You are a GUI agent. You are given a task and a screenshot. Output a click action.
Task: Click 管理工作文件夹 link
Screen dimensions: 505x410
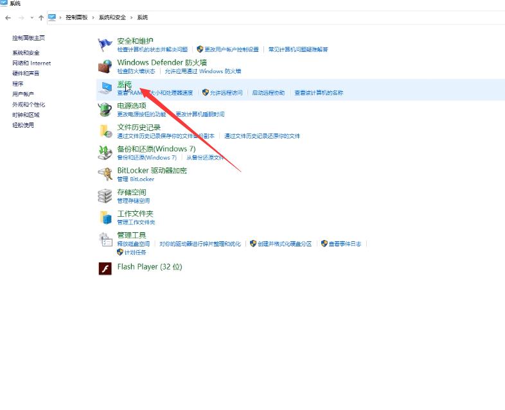tap(136, 222)
